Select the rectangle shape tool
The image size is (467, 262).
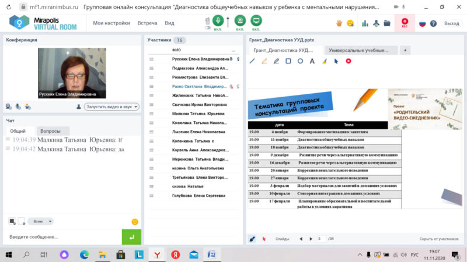(288, 61)
